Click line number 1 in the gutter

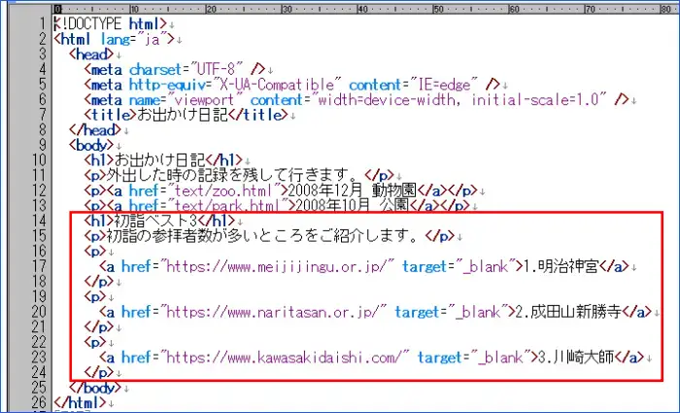click(44, 23)
